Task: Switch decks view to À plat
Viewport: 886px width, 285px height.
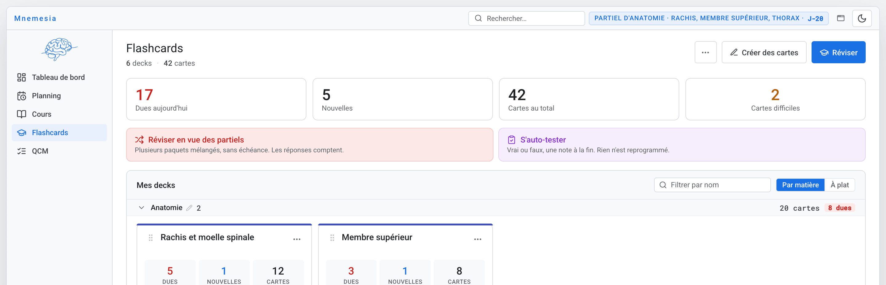Action: pyautogui.click(x=840, y=185)
